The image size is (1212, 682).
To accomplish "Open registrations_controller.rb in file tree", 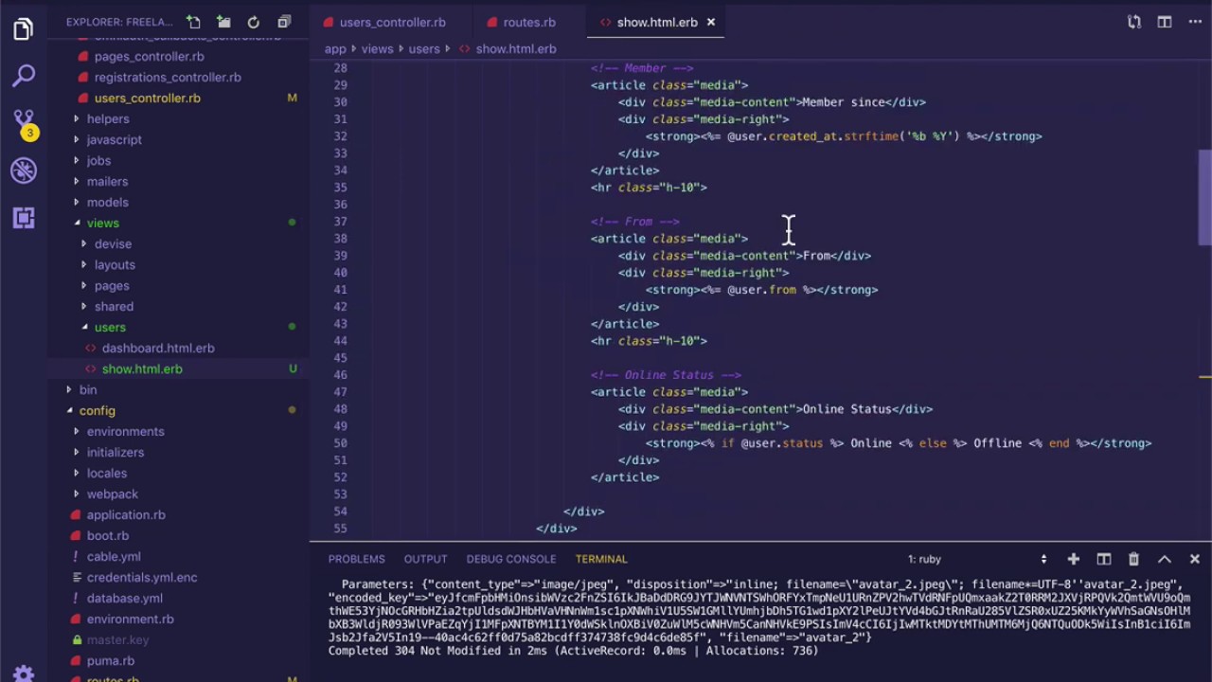I will [x=168, y=77].
